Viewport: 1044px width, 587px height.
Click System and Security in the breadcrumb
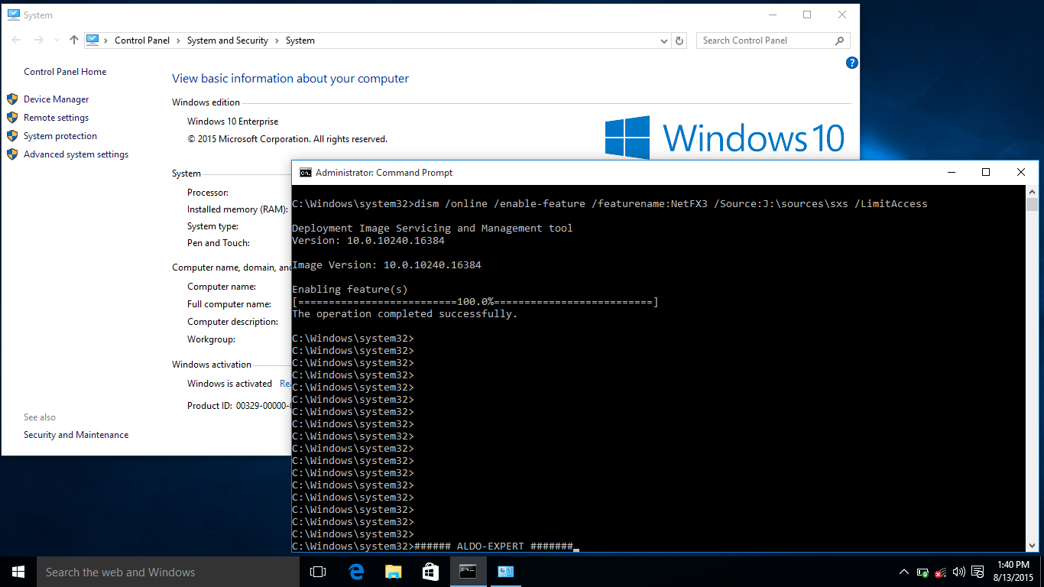tap(228, 41)
